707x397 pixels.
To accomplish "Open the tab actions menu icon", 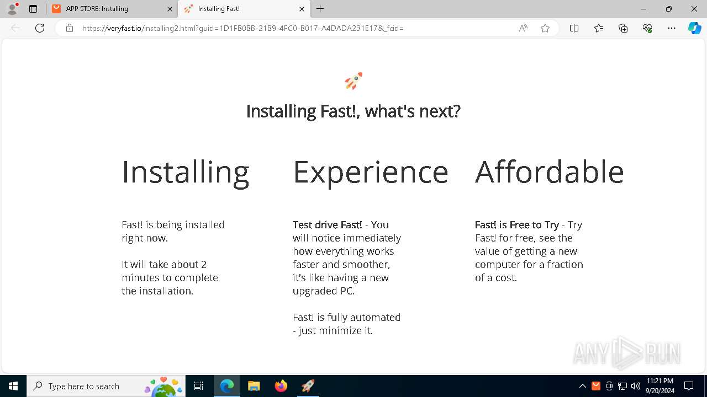I will coord(33,9).
